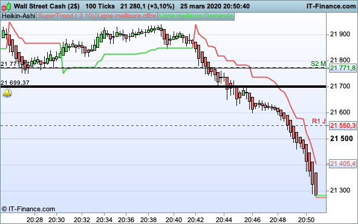Click the 20:42 time axis label
This screenshot has width=358, height=224.
click(196, 220)
